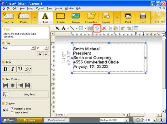
Task: Choose the rectangle shape tool
Action: 81,28
